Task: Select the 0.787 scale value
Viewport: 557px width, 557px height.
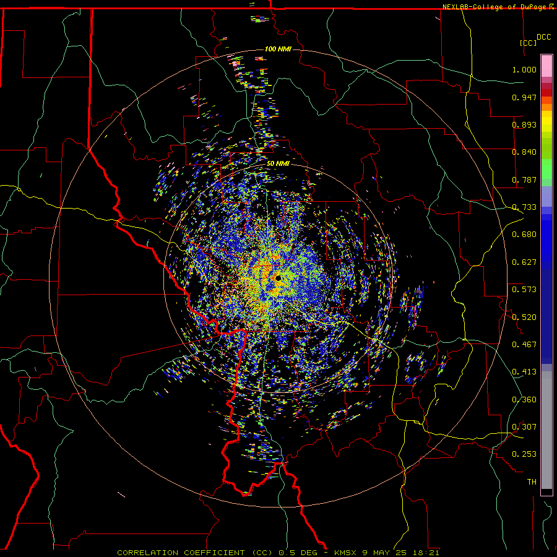Action: coord(524,179)
